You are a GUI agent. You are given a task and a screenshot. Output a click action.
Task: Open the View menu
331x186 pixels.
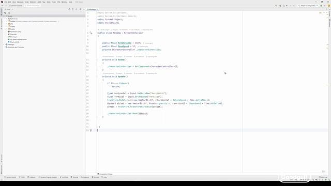tap(14, 2)
